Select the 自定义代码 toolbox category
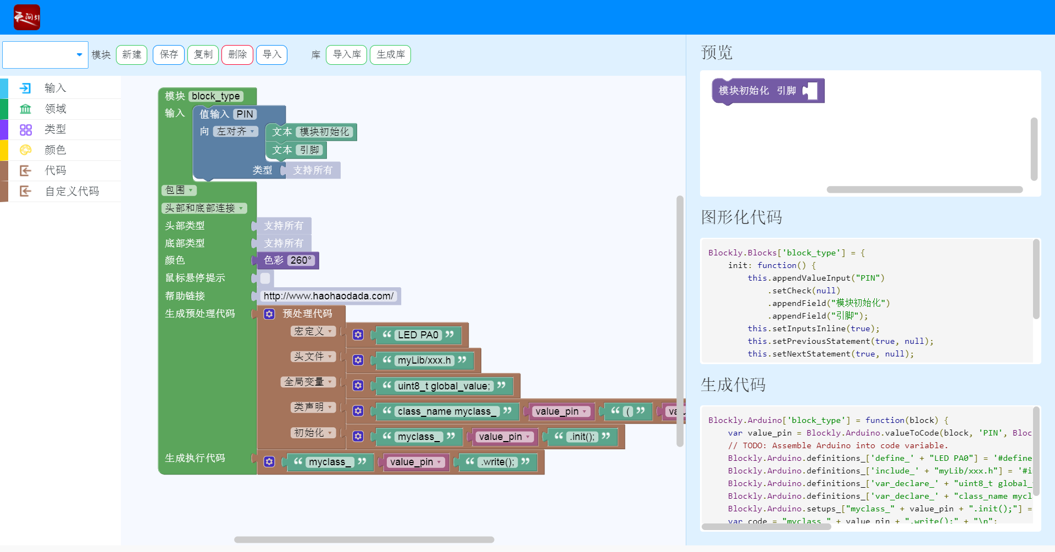The height and width of the screenshot is (552, 1055). (72, 191)
